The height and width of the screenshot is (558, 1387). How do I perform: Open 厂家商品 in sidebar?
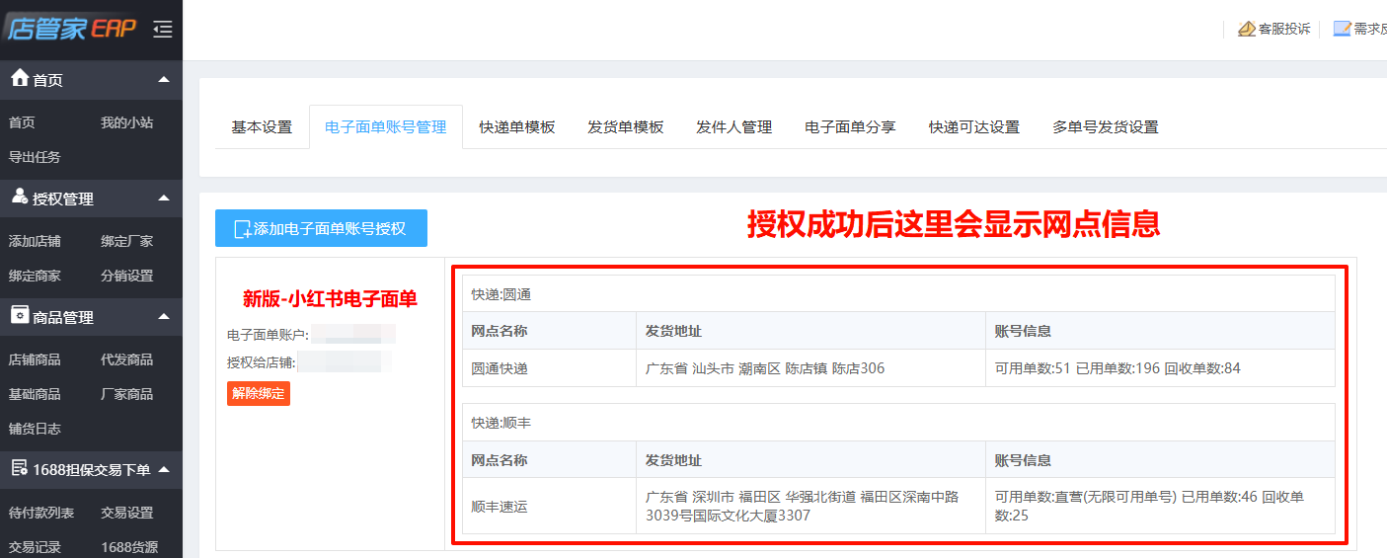[x=126, y=394]
